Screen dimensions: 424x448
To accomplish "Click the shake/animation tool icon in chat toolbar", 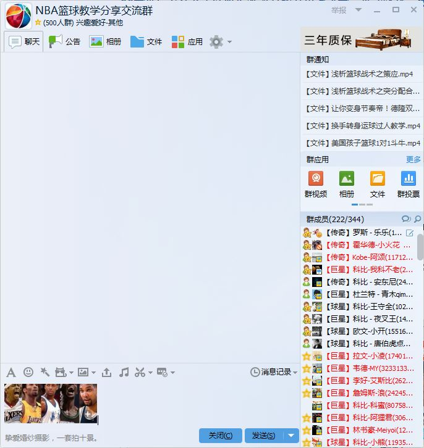I will pos(61,372).
